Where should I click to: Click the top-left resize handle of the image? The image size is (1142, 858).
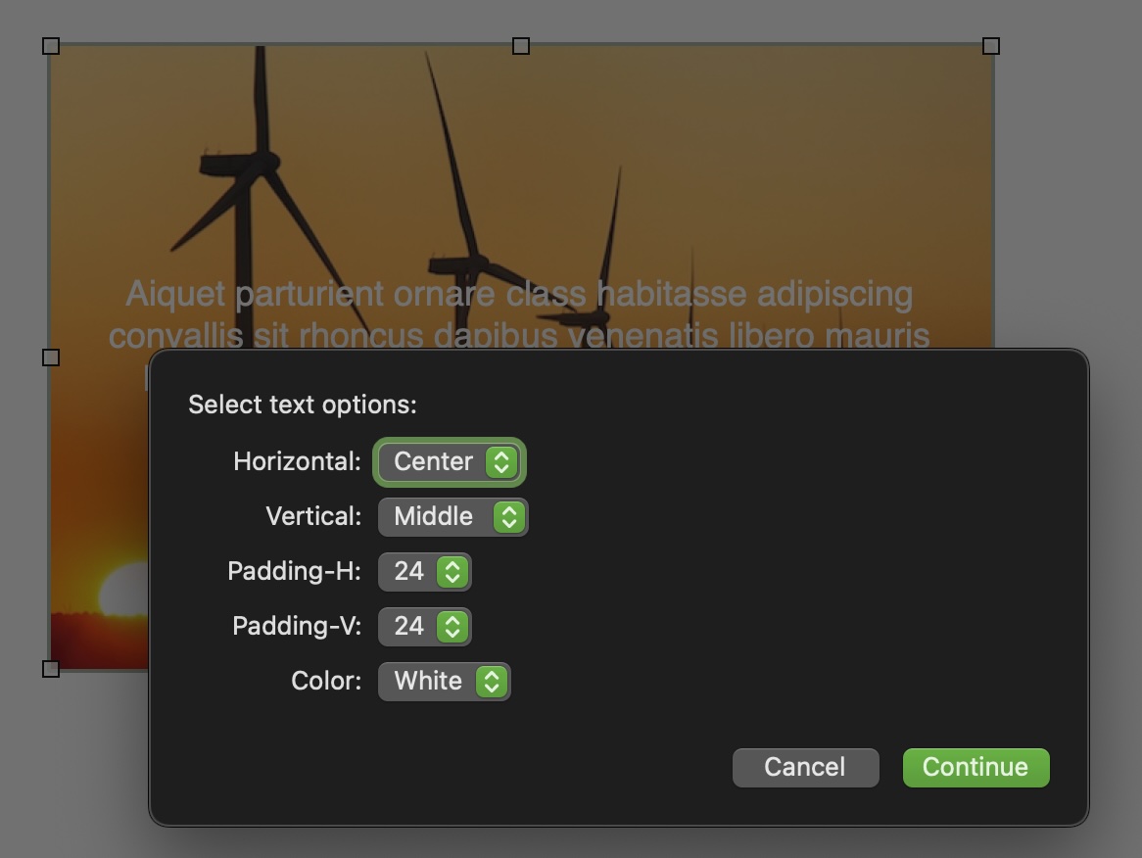tap(51, 46)
